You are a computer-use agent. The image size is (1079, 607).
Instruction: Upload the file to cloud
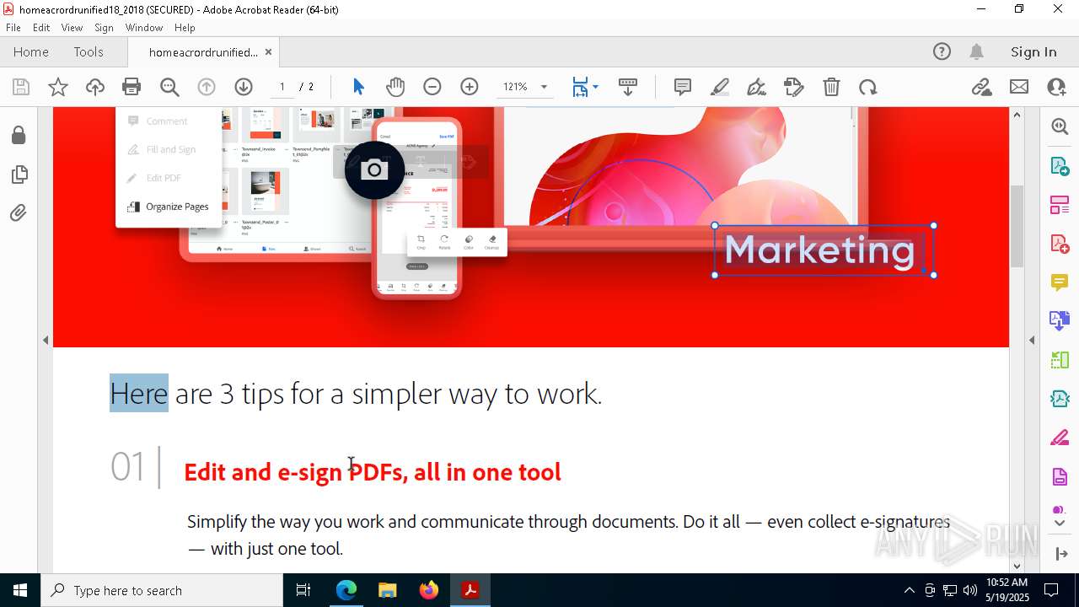(94, 87)
